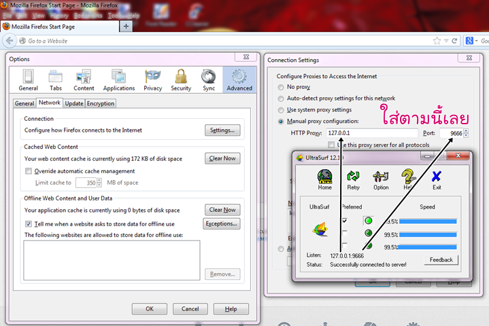Click OK in Options dialog
This screenshot has width=489, height=326.
point(150,309)
